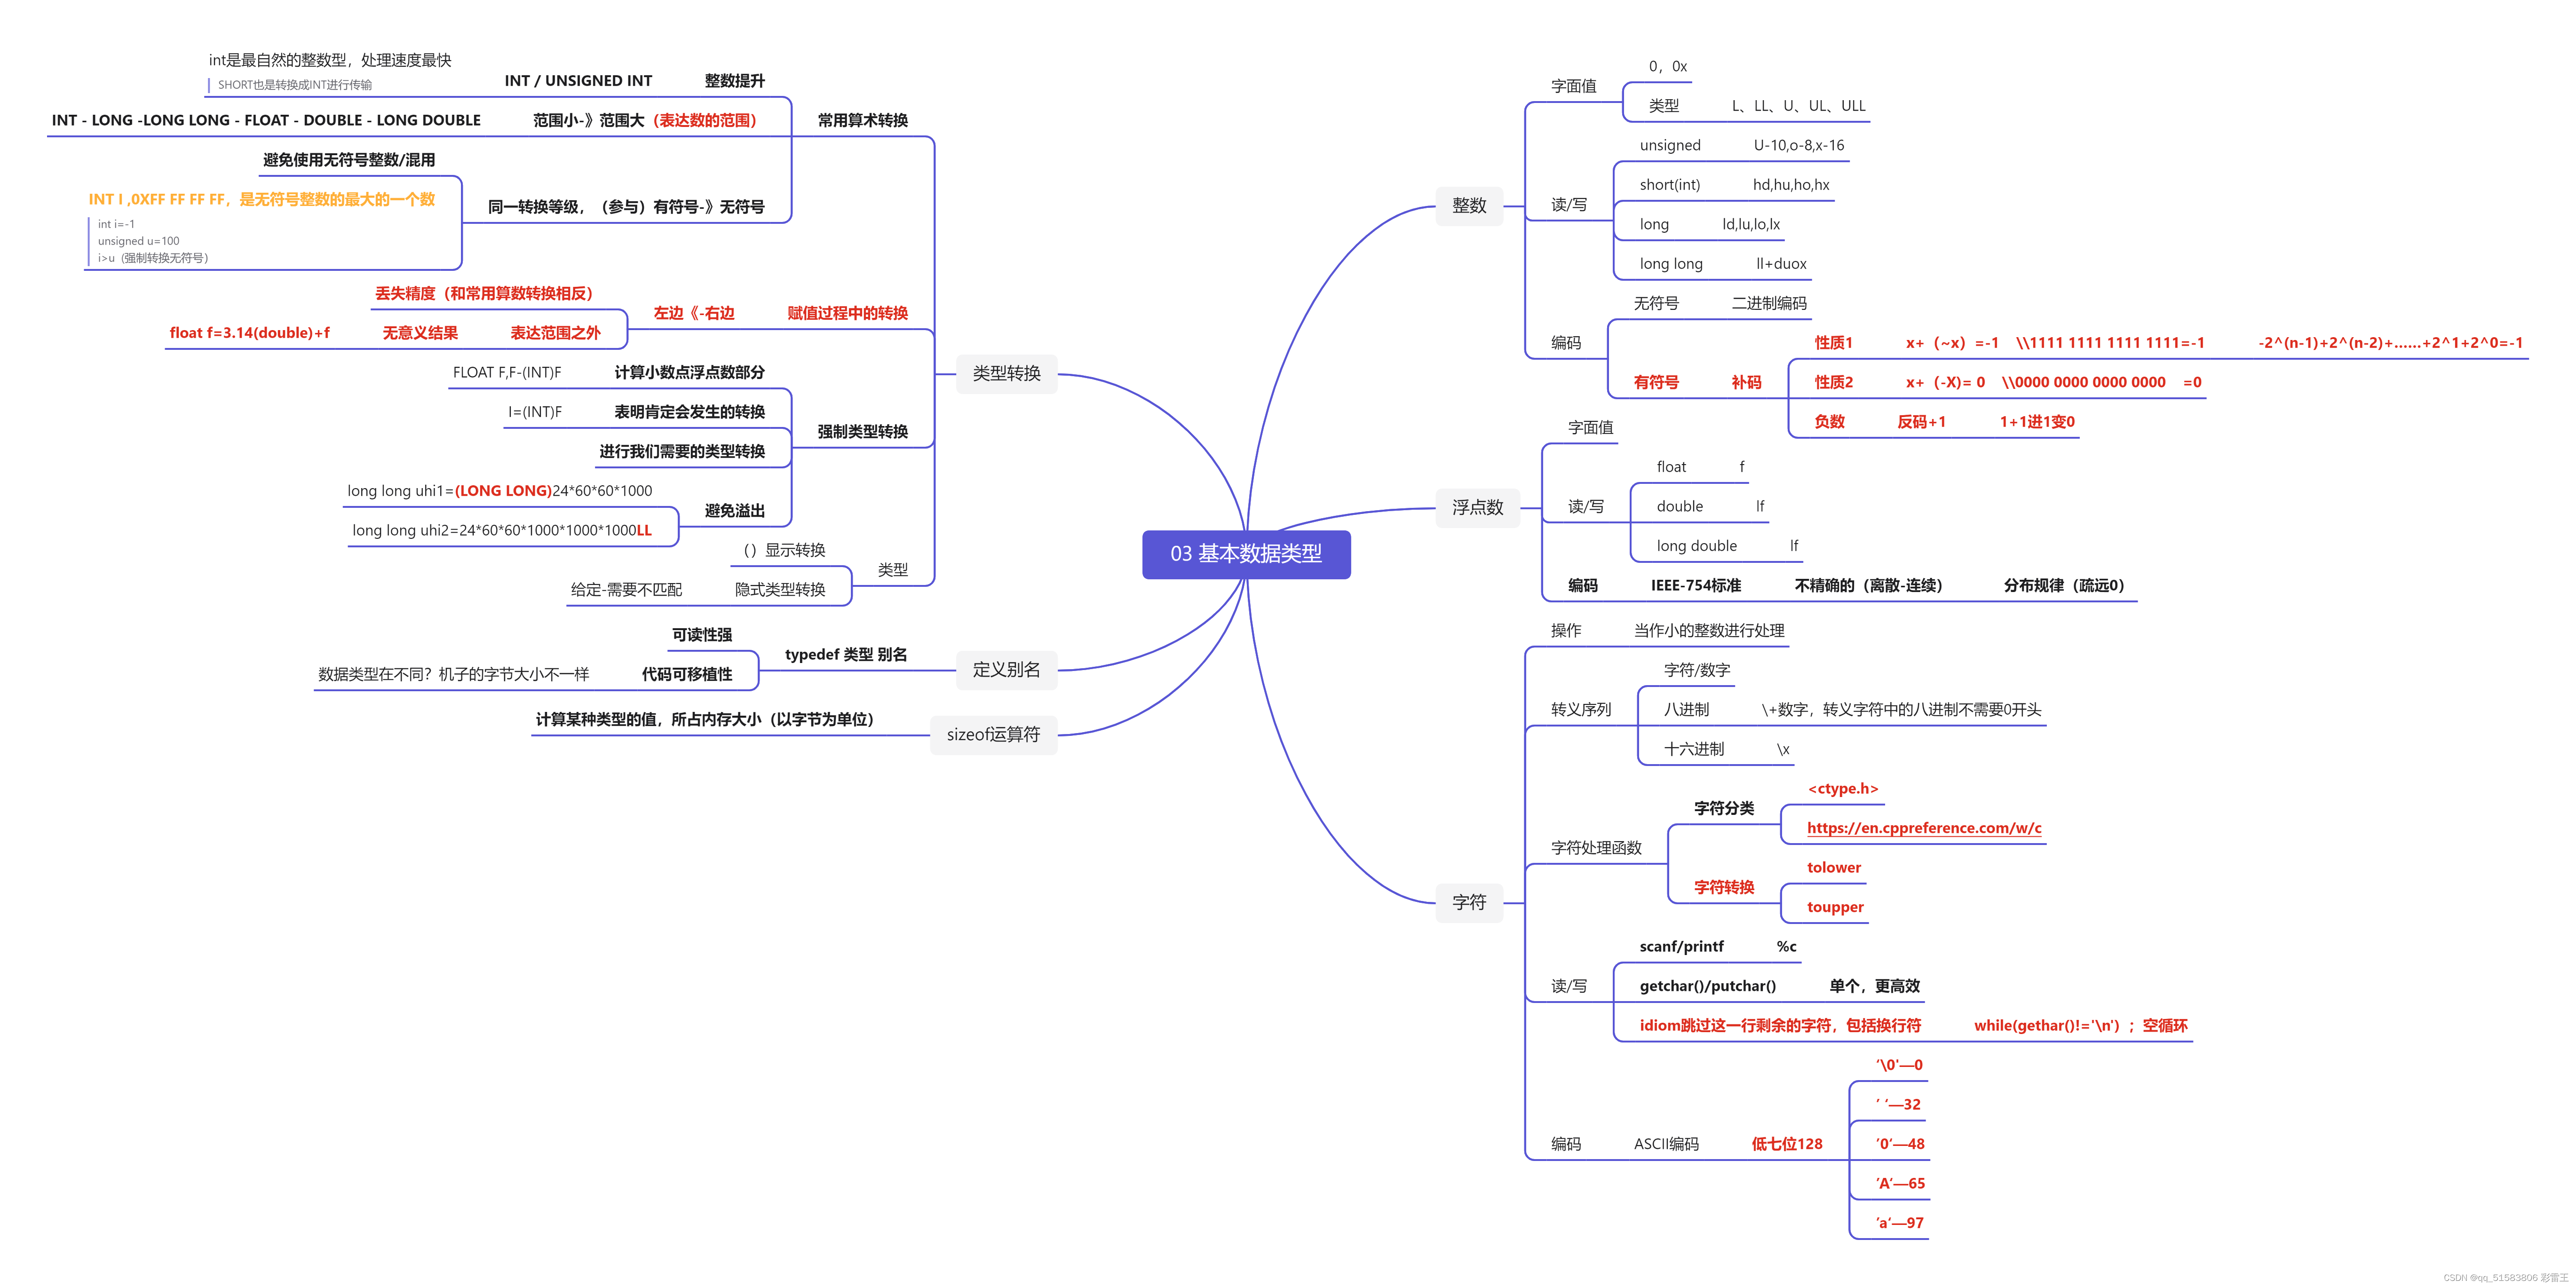
Task: Click the U-10,o-8,x-16 text
Action: (x=1798, y=146)
